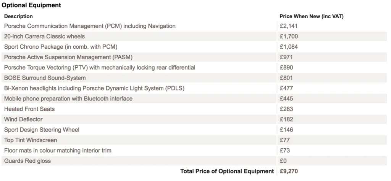Click the Floor mats description text

(x=58, y=151)
